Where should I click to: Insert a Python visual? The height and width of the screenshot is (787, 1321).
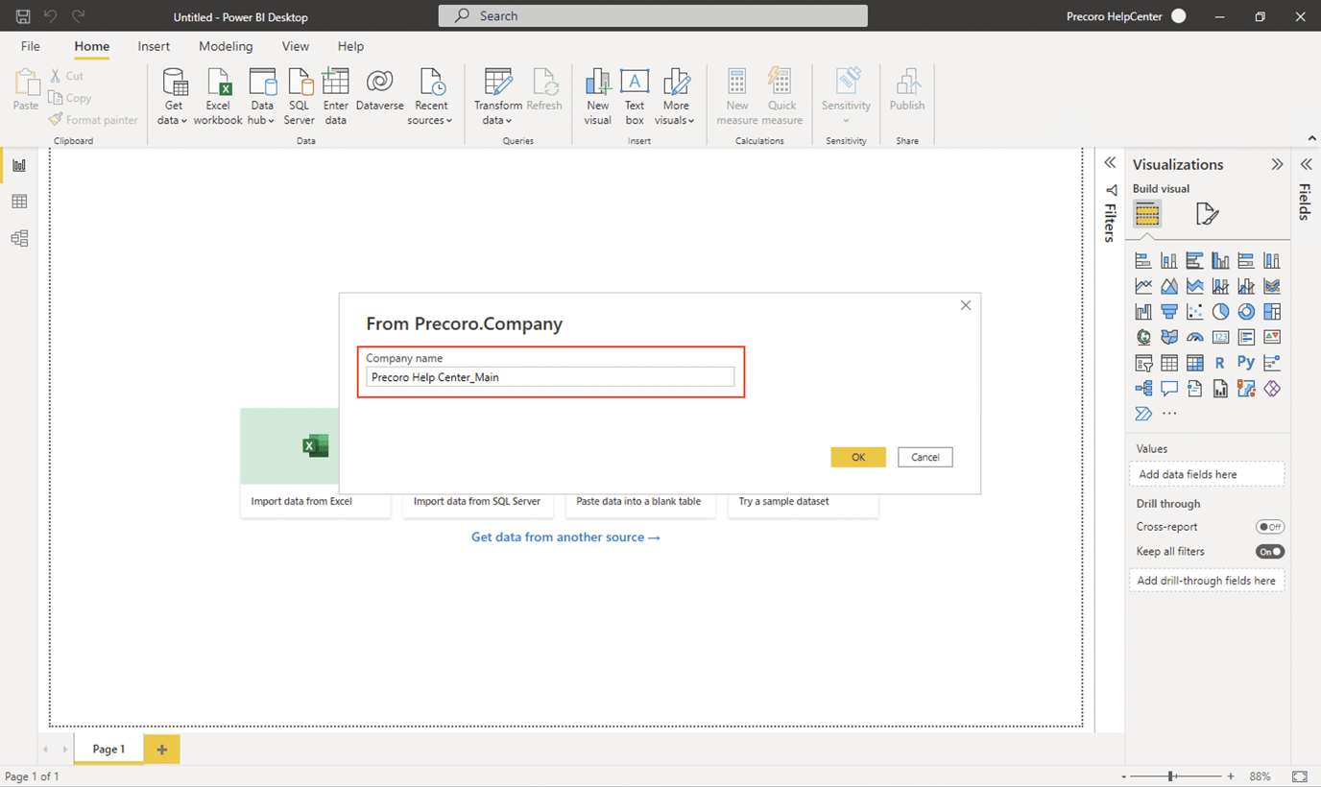coord(1246,362)
